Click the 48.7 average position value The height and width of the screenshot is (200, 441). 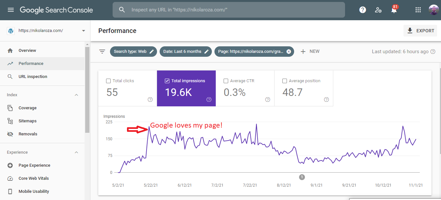pyautogui.click(x=292, y=92)
